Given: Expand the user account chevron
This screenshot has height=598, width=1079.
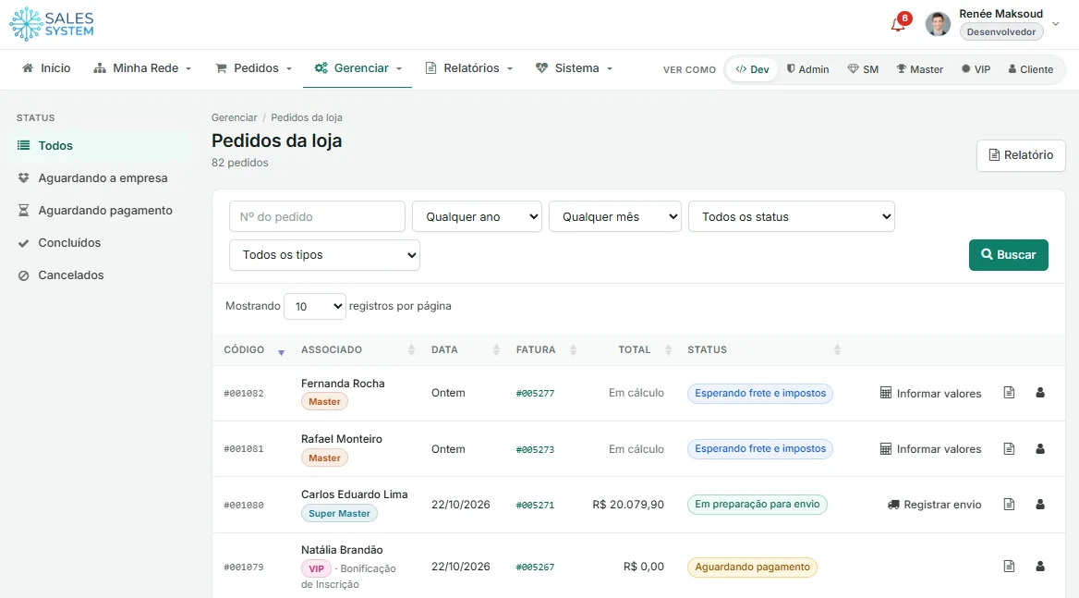Looking at the screenshot, I should 1056,24.
